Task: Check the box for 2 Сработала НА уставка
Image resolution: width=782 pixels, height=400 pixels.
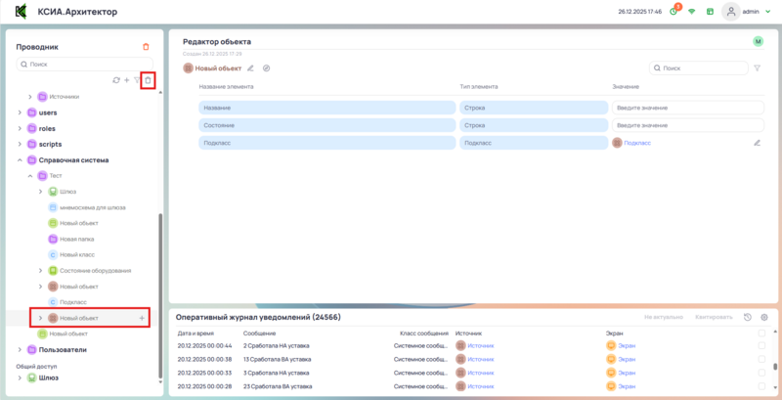Action: 762,345
